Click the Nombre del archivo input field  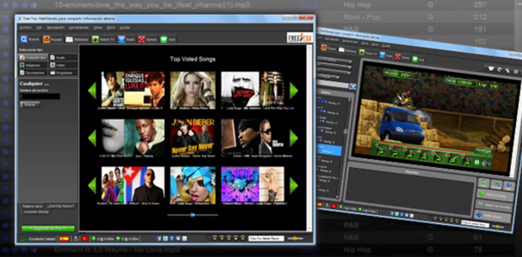[x=40, y=96]
